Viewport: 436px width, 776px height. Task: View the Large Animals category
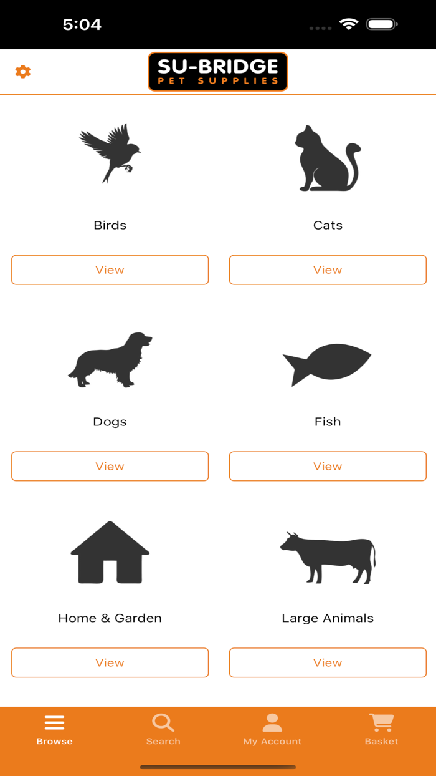[x=328, y=662]
